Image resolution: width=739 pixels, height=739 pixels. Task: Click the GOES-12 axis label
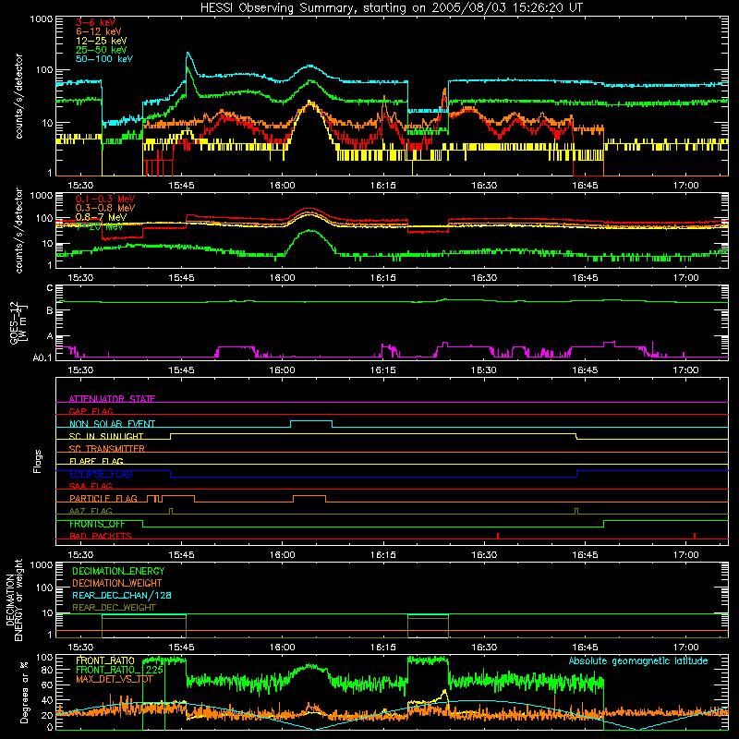click(x=18, y=322)
